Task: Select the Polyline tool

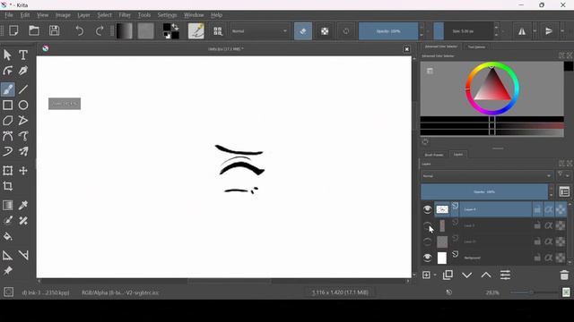Action: pyautogui.click(x=23, y=121)
